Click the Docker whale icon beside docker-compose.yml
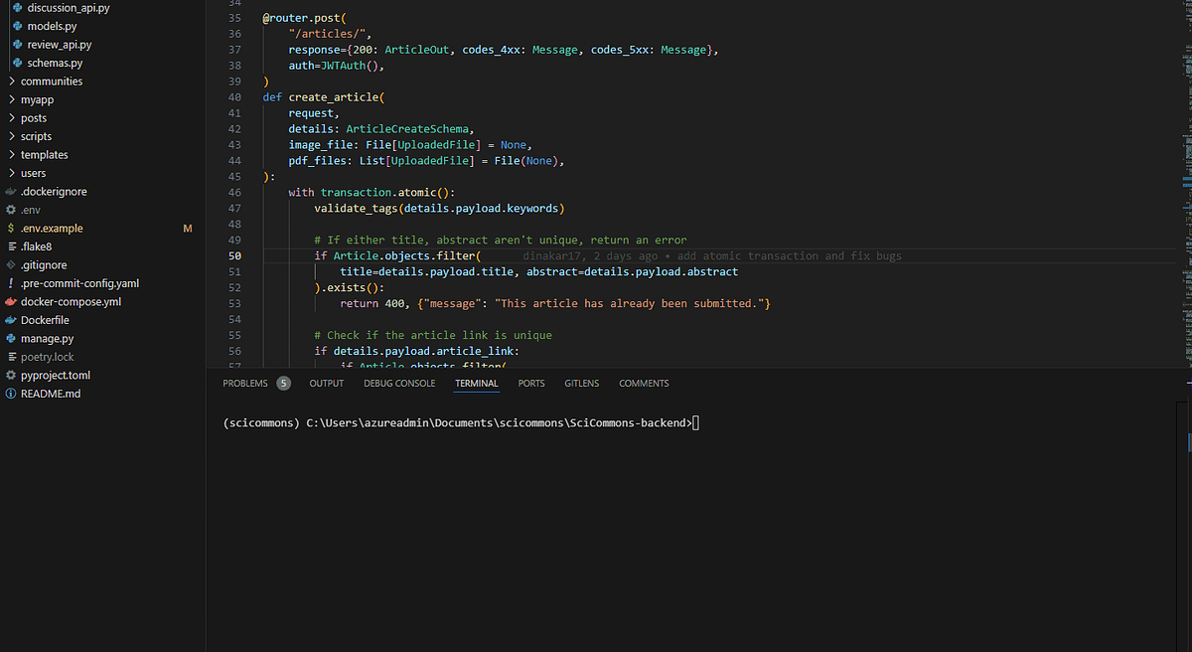 (x=10, y=301)
